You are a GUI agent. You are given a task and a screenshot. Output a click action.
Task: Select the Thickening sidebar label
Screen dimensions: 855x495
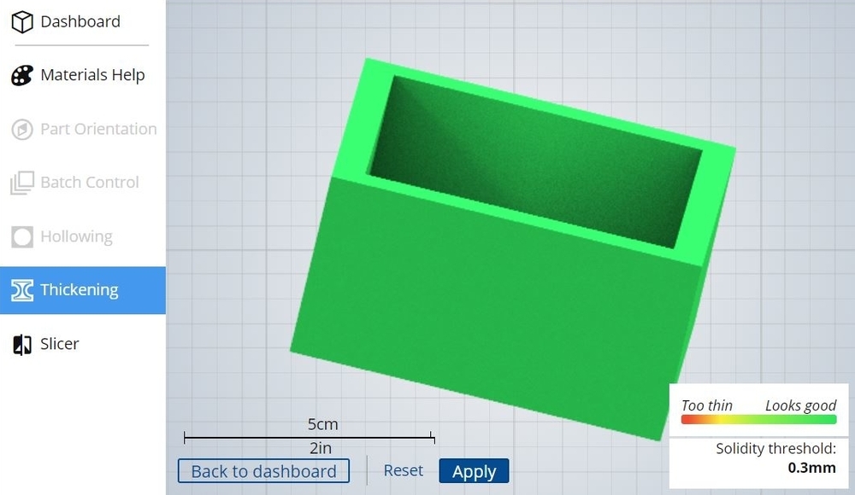tap(80, 289)
